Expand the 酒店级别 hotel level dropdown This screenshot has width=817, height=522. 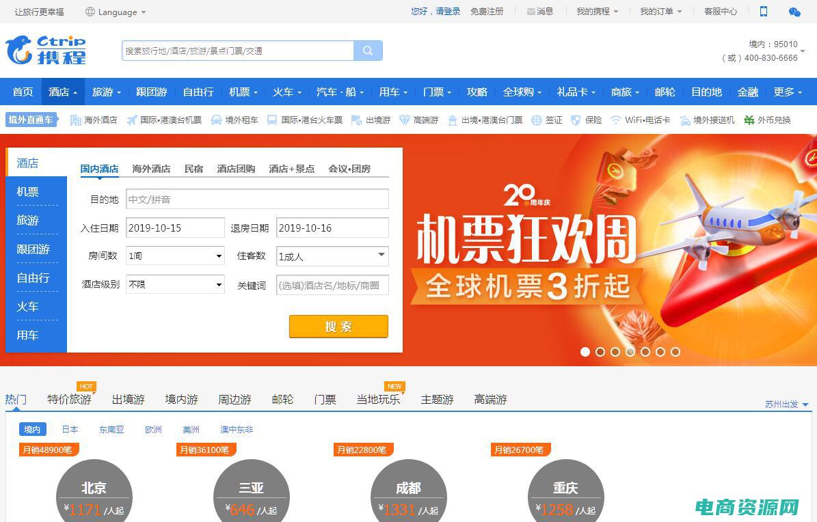coord(176,285)
